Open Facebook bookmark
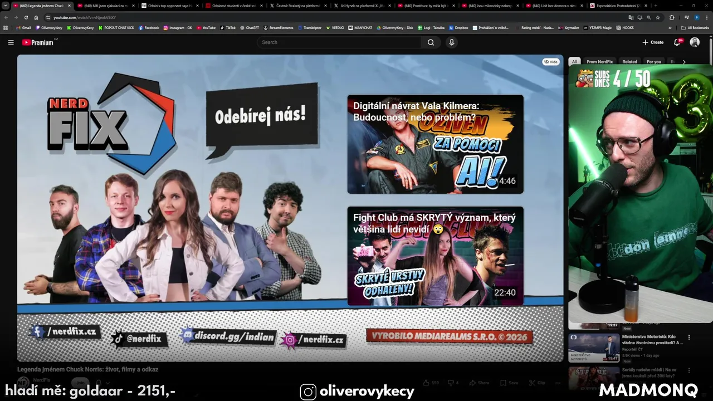Image resolution: width=713 pixels, height=401 pixels. [x=149, y=27]
